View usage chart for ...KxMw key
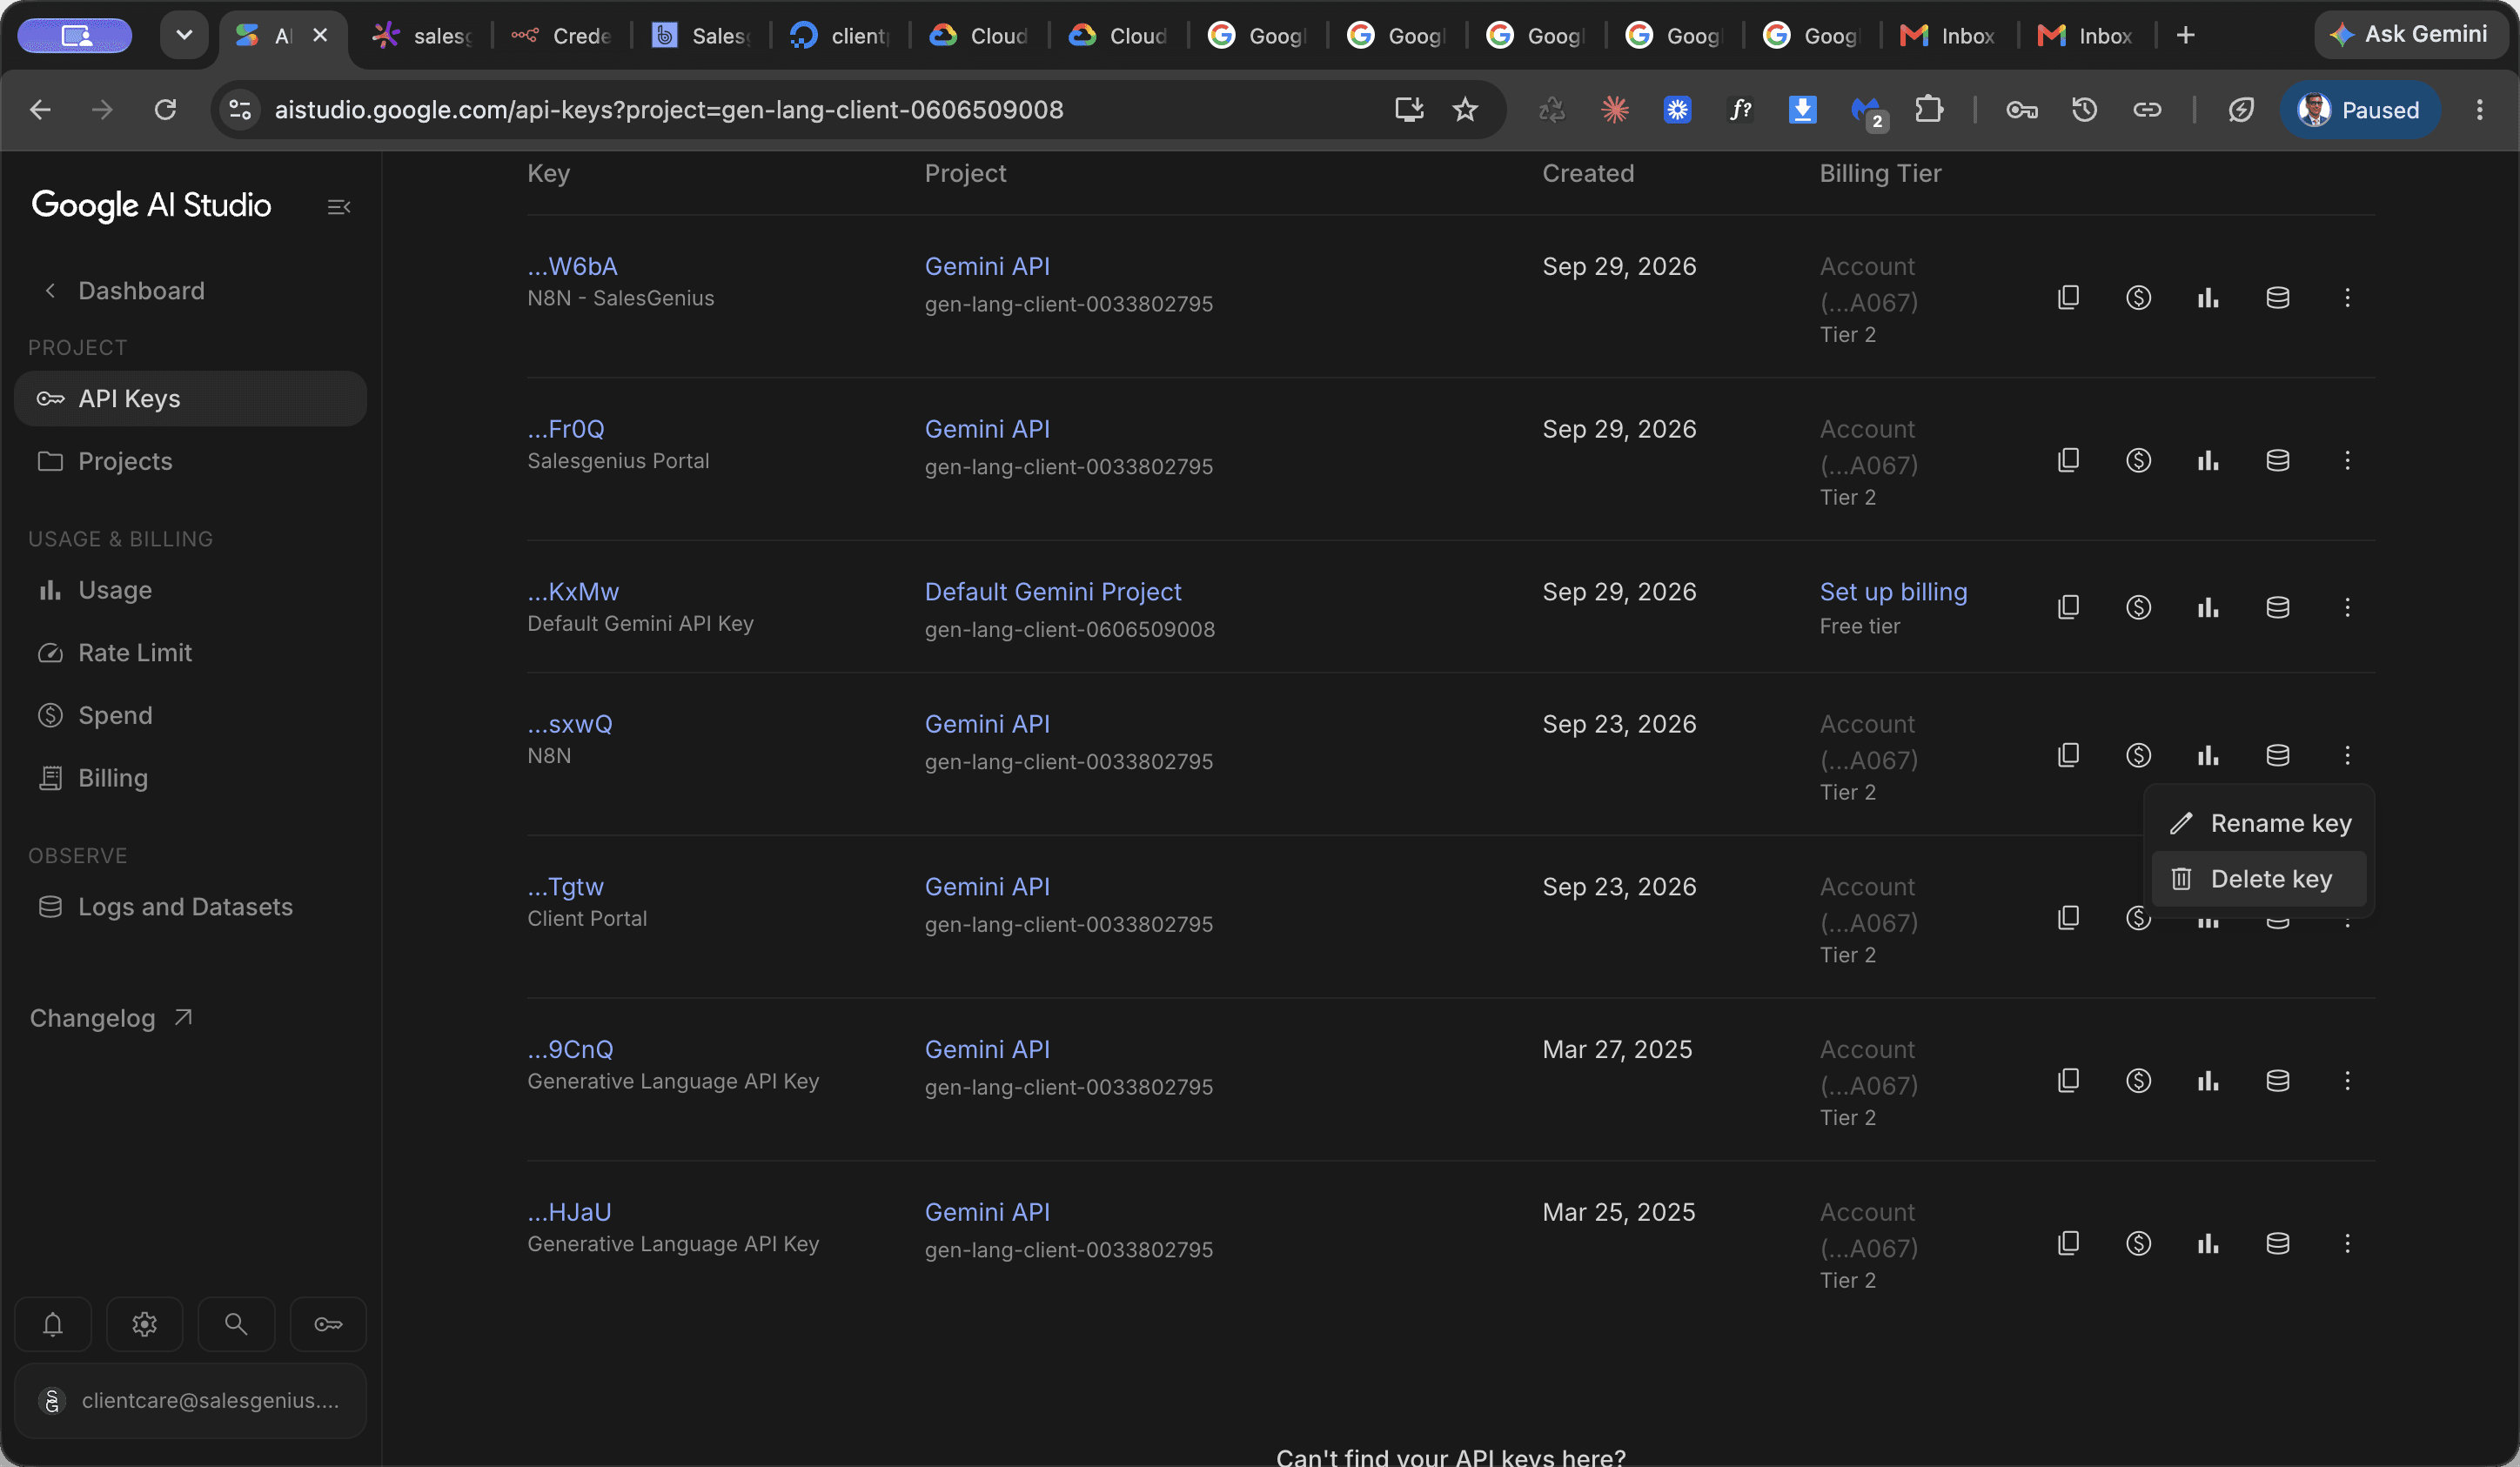2520x1467 pixels. point(2208,607)
